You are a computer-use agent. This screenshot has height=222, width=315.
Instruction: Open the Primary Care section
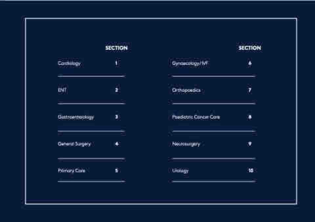[71, 171]
